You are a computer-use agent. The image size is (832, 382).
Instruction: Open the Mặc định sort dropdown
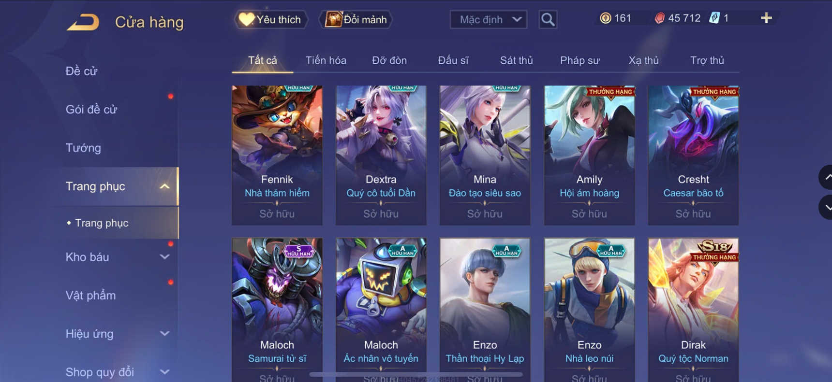(488, 20)
